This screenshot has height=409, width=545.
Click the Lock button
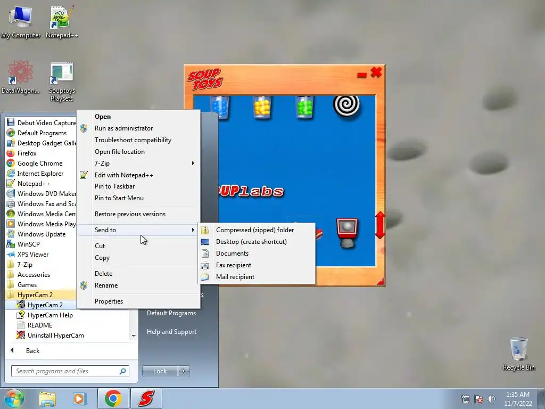click(x=160, y=371)
